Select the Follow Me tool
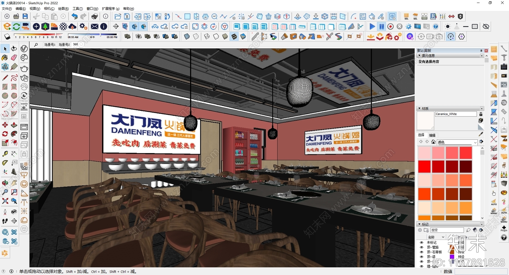 [x=14, y=134]
